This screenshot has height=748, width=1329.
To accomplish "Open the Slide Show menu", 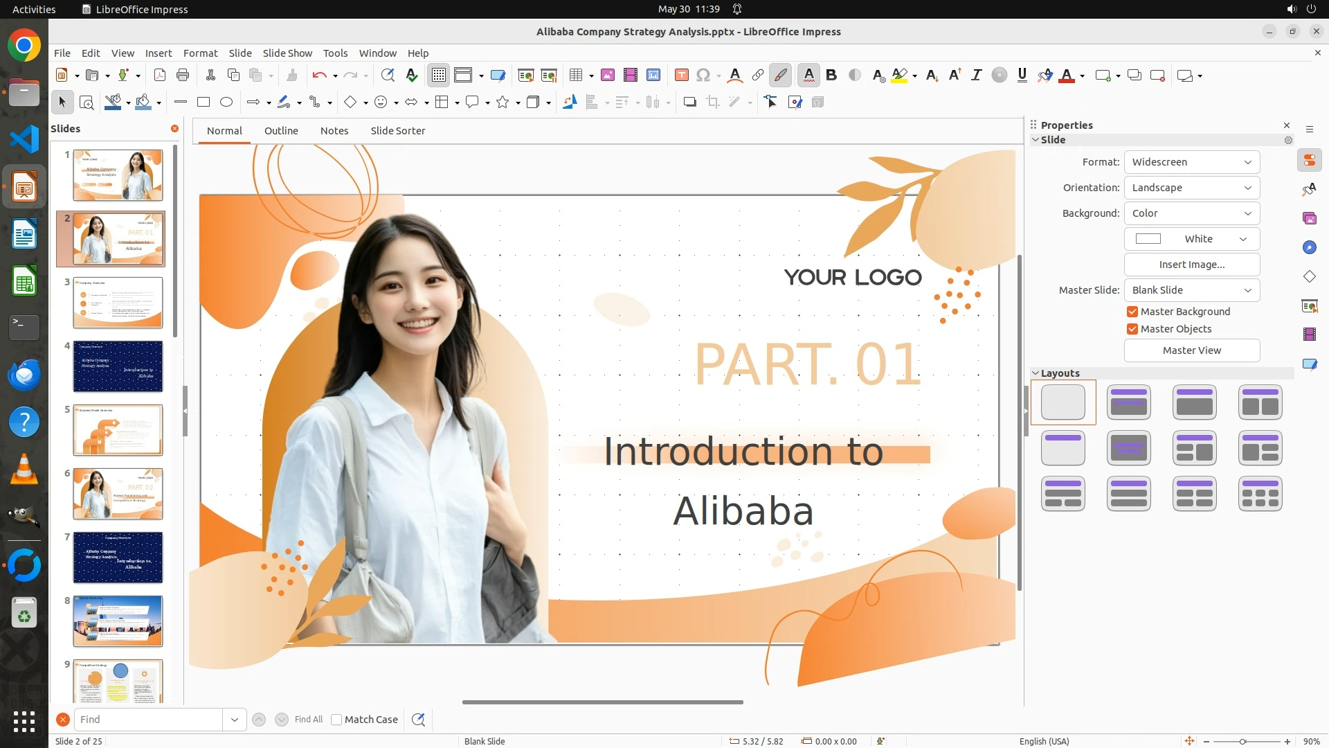I will (287, 53).
